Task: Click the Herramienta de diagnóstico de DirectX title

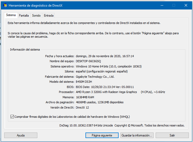Action: coord(35,6)
